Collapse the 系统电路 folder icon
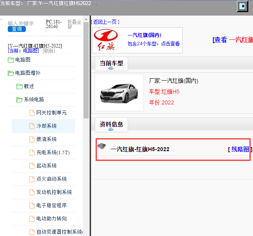 click(x=20, y=99)
